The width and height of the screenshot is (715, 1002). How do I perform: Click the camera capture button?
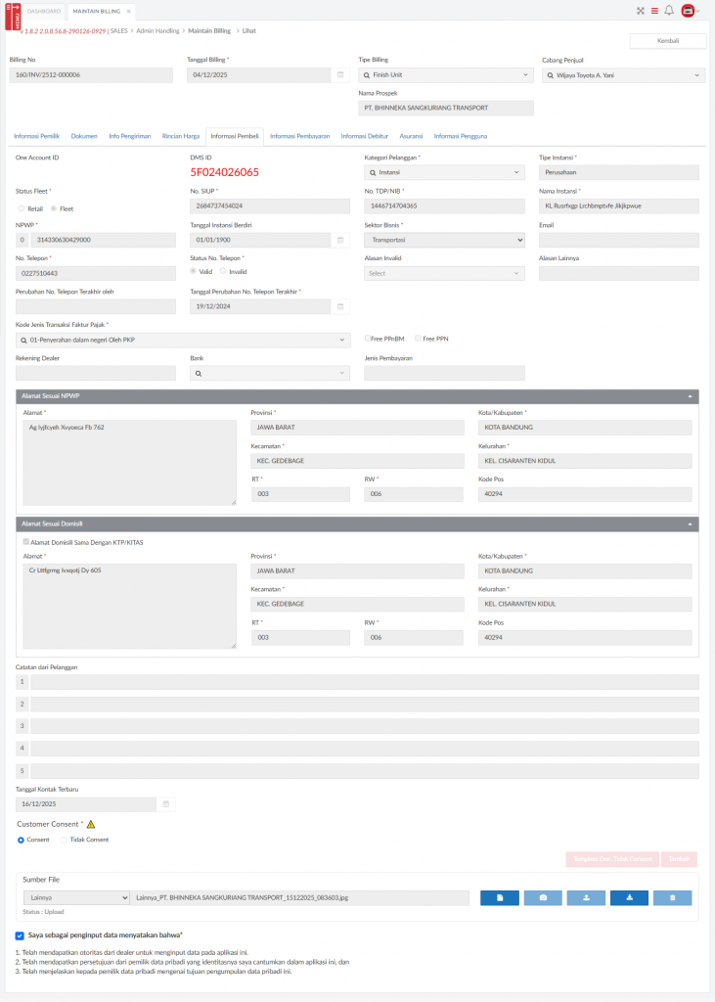click(x=543, y=897)
